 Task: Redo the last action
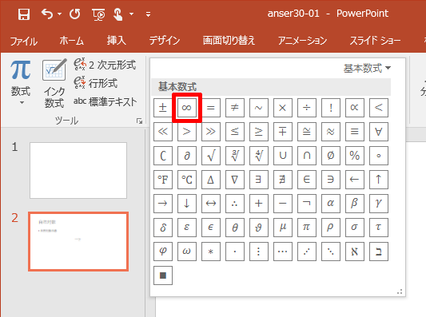[74, 14]
